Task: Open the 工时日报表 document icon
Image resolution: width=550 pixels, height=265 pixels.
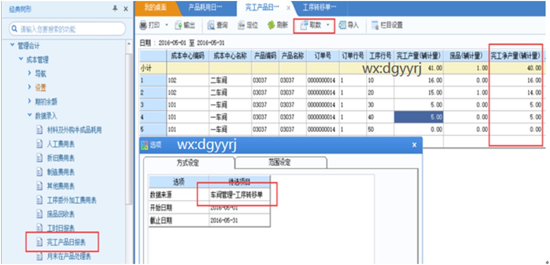Action: click(x=40, y=228)
